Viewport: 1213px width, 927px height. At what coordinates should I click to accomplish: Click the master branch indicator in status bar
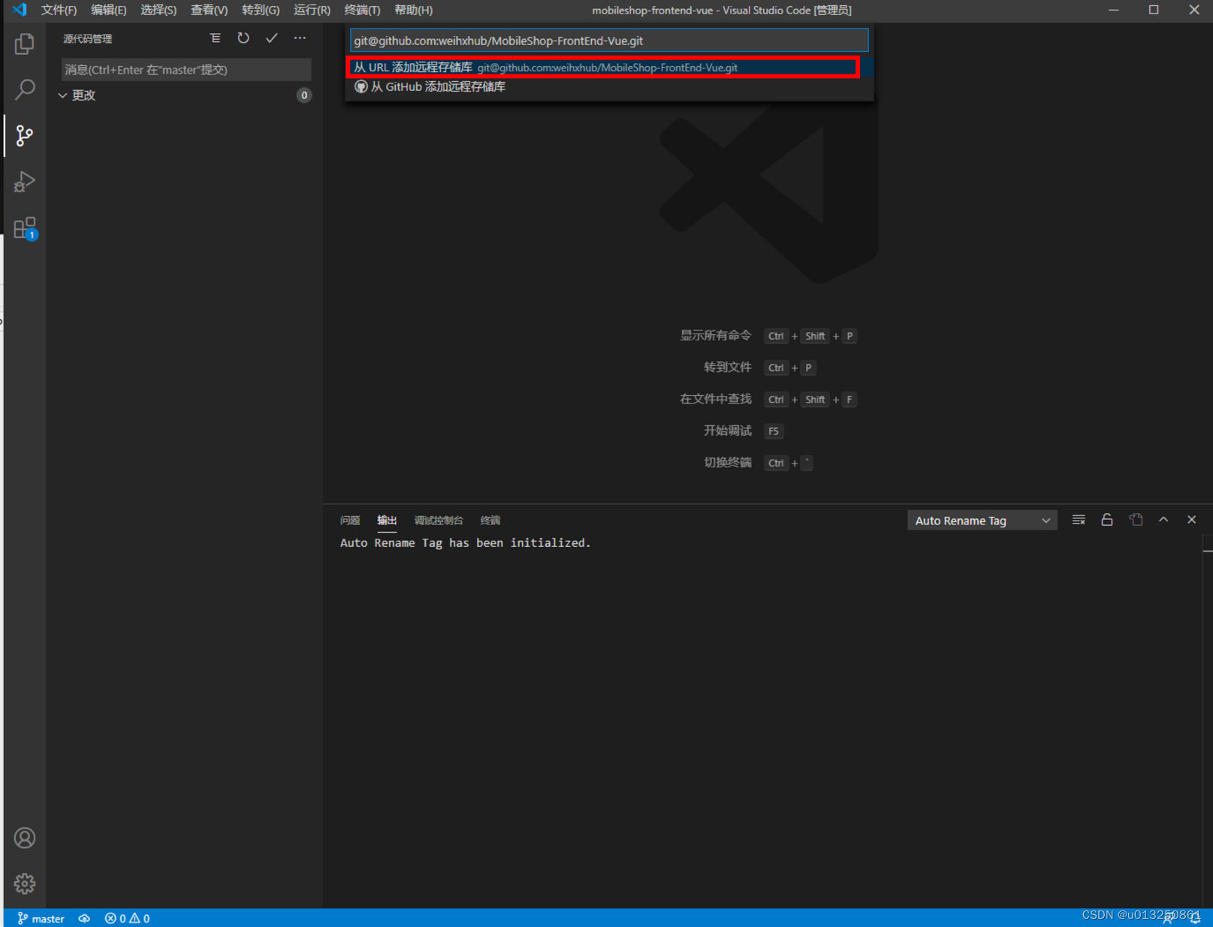(41, 918)
